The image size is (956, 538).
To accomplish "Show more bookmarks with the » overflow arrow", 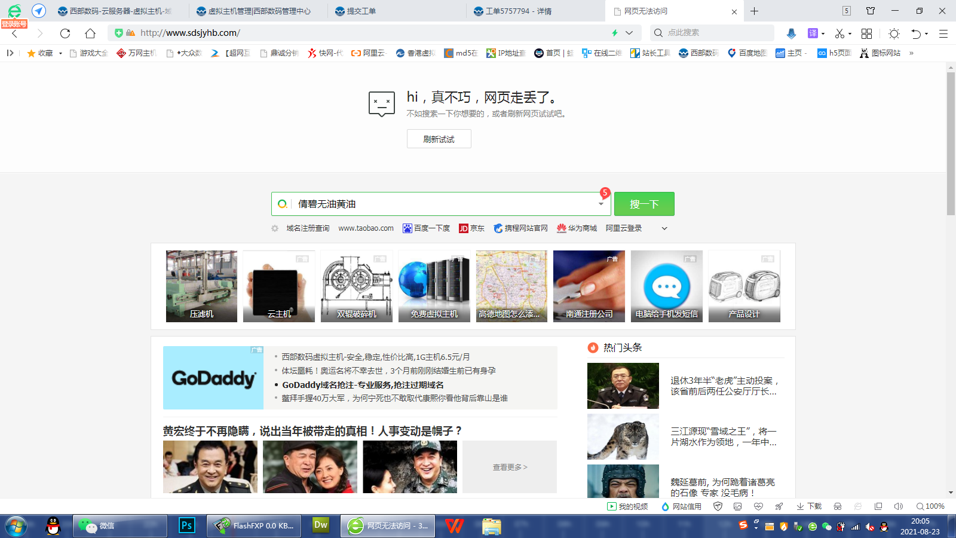I will pos(911,53).
